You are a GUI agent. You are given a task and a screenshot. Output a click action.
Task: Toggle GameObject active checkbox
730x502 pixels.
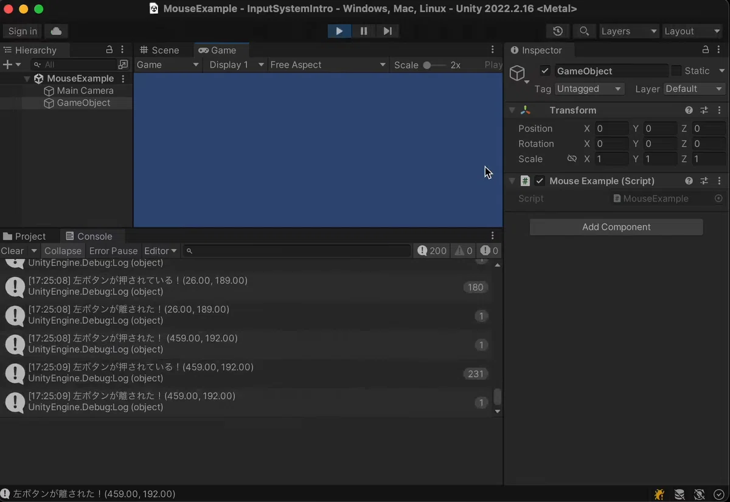click(x=545, y=71)
